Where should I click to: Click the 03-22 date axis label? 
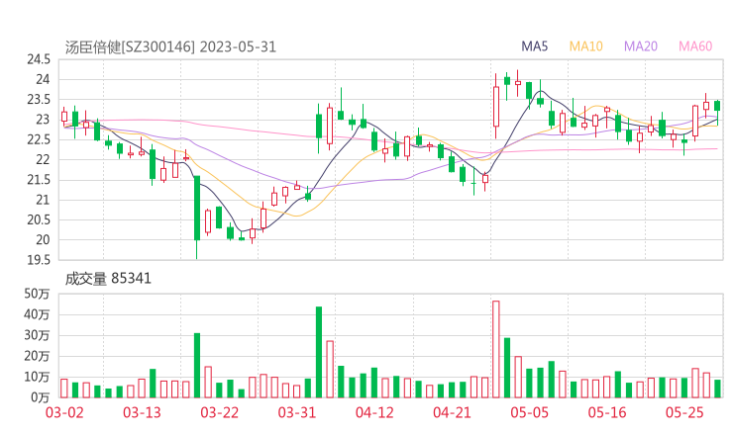[220, 412]
